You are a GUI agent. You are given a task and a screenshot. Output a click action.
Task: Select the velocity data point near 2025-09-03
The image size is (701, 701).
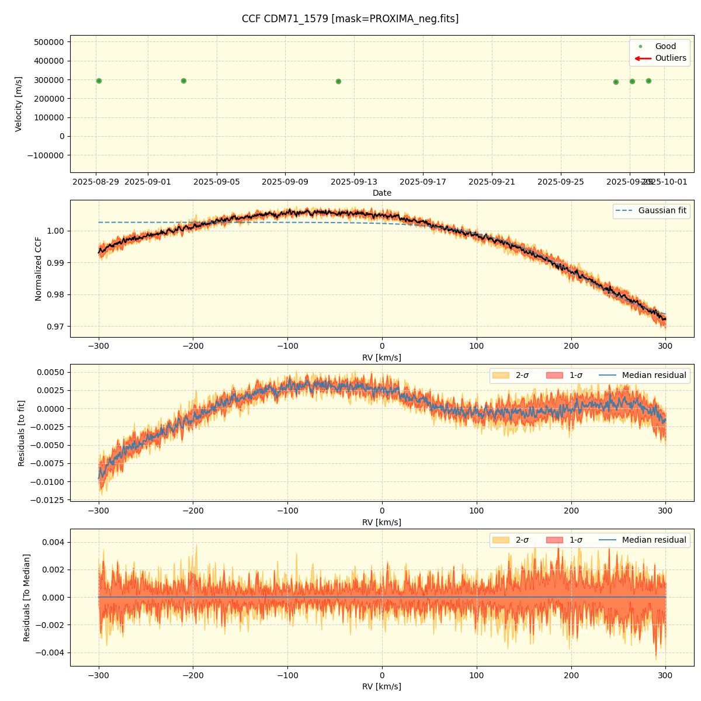183,81
